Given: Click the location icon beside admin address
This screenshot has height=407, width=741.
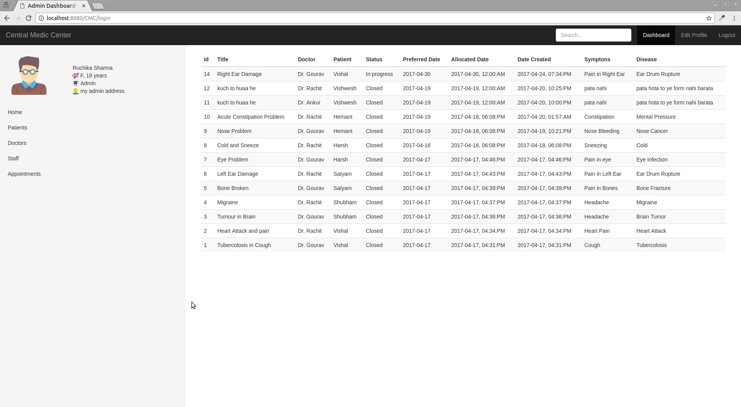Looking at the screenshot, I should pyautogui.click(x=76, y=91).
